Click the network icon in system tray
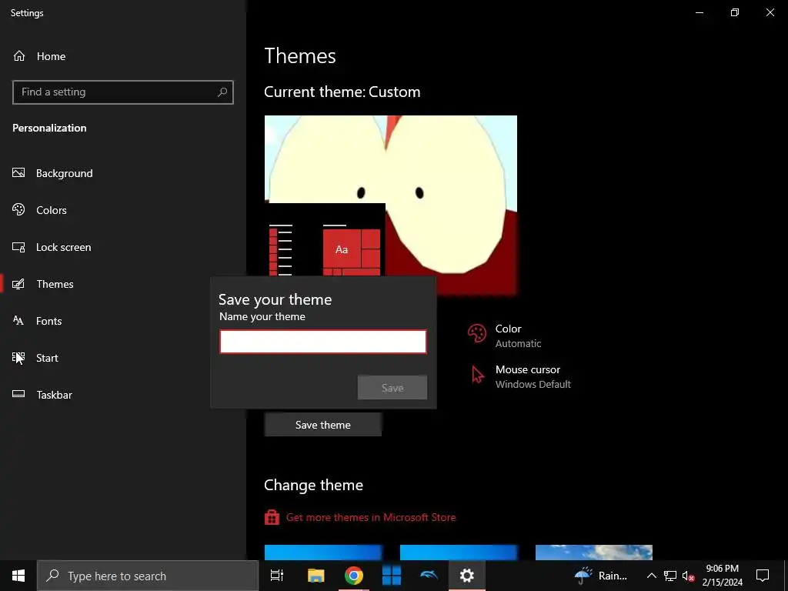Viewport: 788px width, 591px height. coord(670,576)
